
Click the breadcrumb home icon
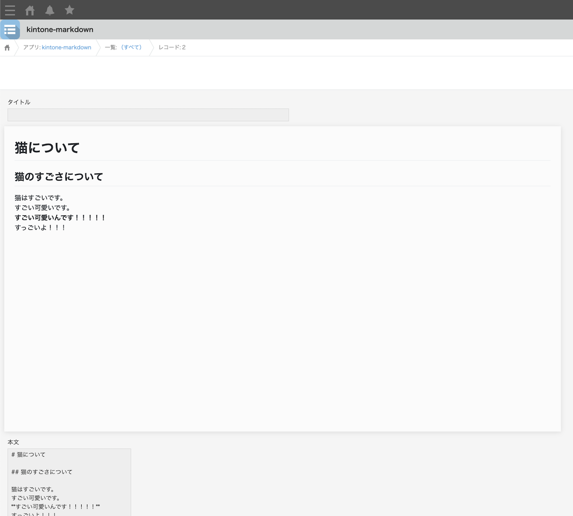click(x=7, y=47)
